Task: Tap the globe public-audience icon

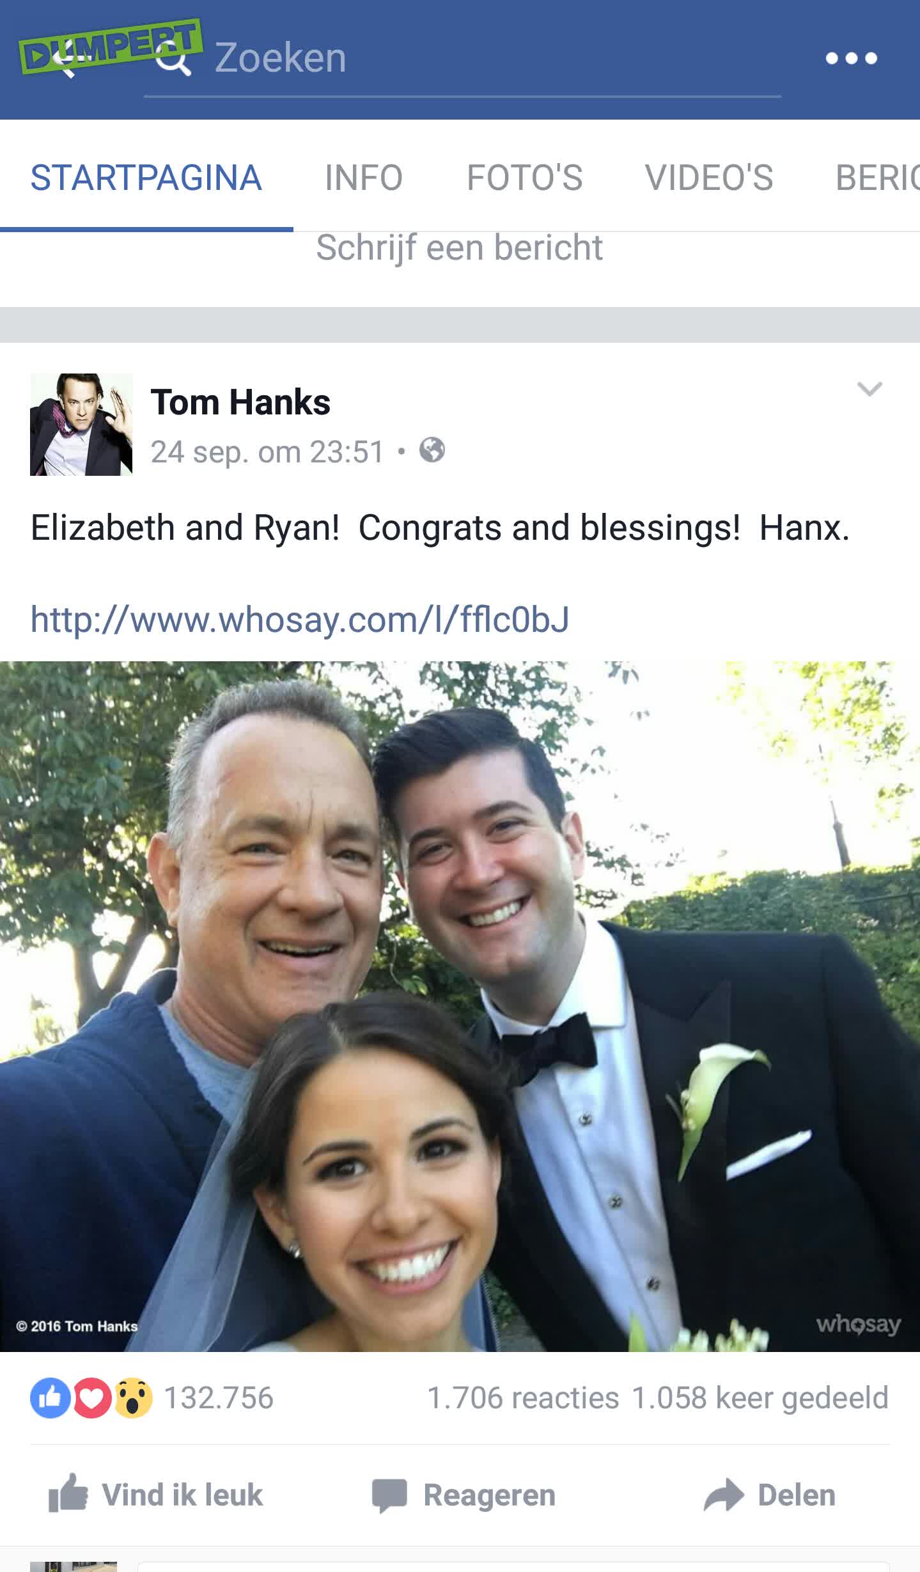Action: [432, 450]
